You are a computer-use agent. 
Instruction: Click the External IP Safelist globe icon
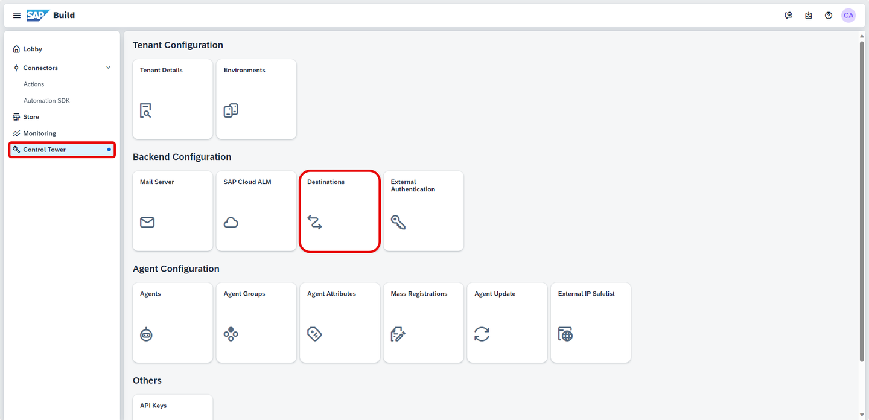[x=565, y=334]
